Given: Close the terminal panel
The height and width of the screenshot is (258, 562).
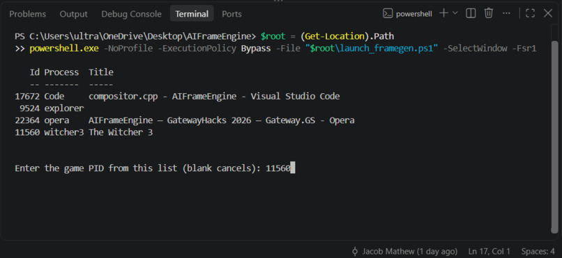Looking at the screenshot, I should pos(547,14).
